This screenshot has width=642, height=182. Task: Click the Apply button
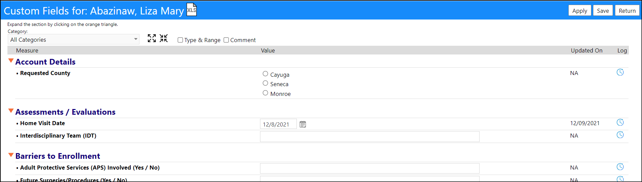coord(580,10)
